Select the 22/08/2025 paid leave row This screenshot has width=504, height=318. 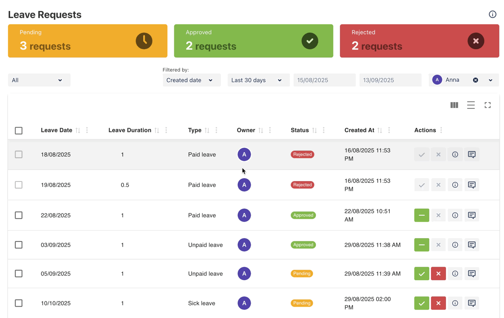coord(18,215)
